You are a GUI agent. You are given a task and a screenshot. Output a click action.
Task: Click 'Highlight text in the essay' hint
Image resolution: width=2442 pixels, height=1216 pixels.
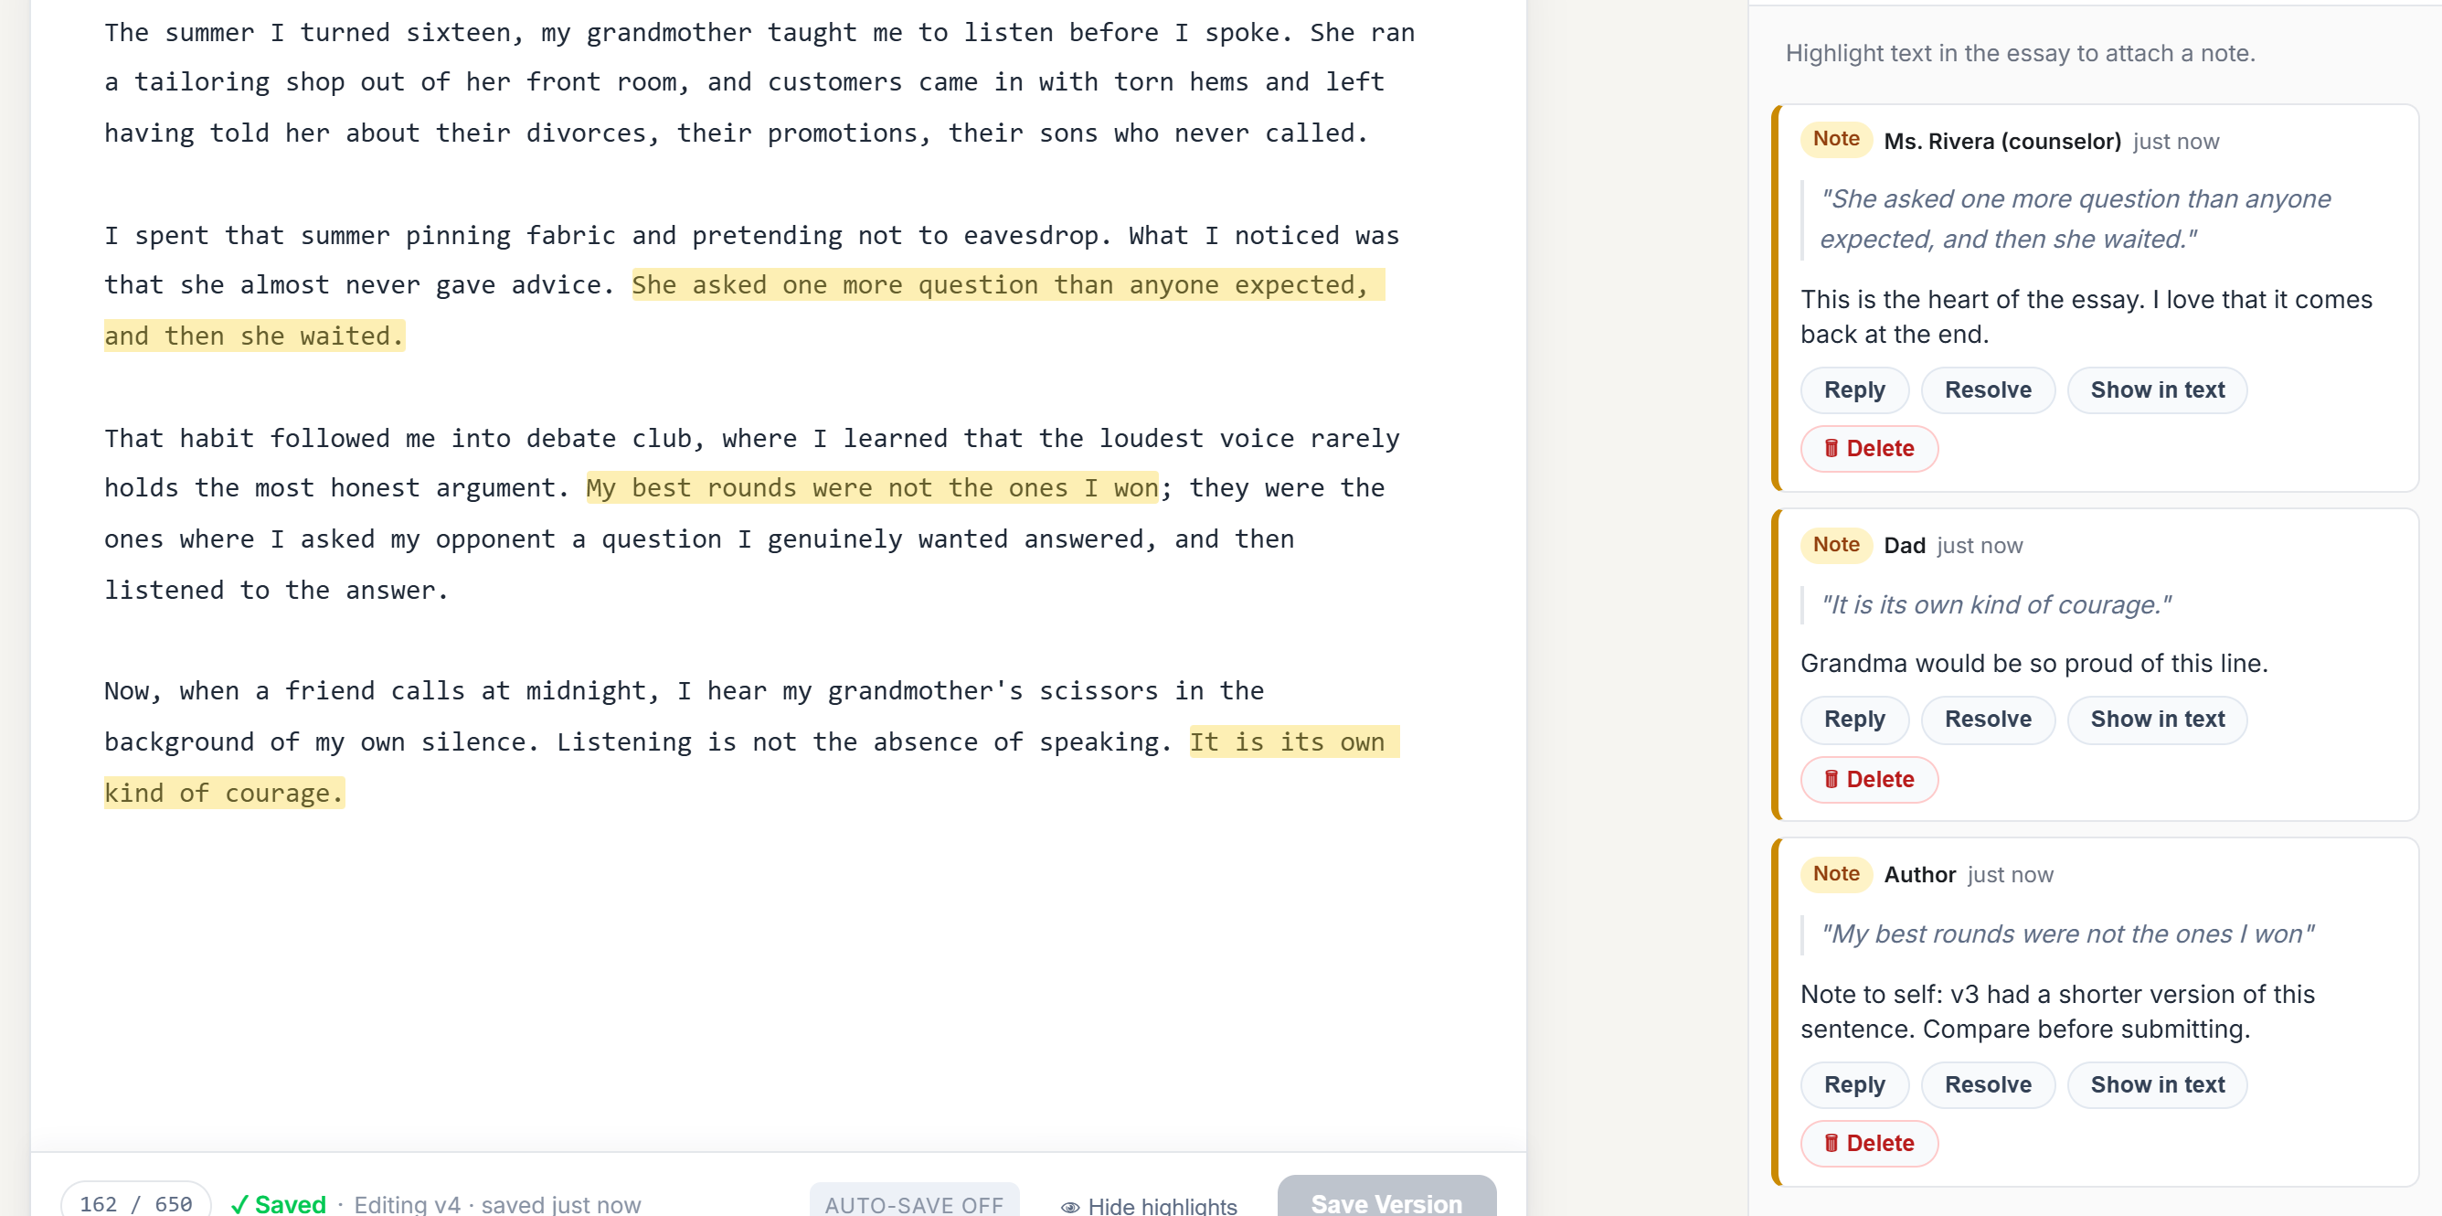tap(2019, 53)
